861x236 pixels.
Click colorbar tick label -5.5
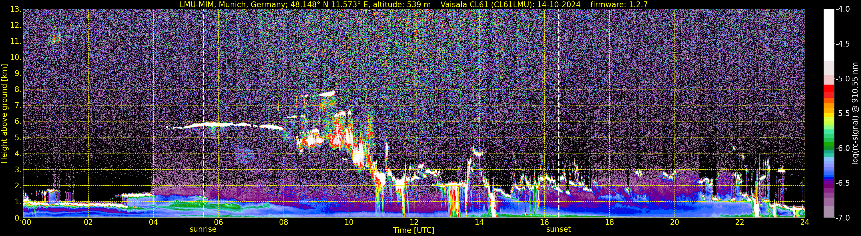pyautogui.click(x=843, y=114)
